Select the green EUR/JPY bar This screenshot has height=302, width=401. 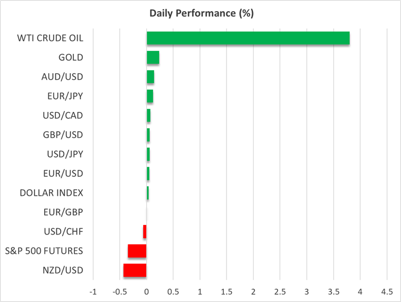click(149, 96)
